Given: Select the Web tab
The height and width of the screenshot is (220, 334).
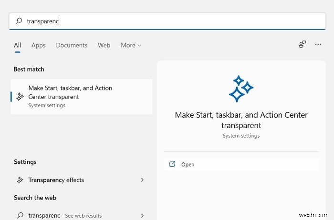Looking at the screenshot, I should [x=104, y=45].
